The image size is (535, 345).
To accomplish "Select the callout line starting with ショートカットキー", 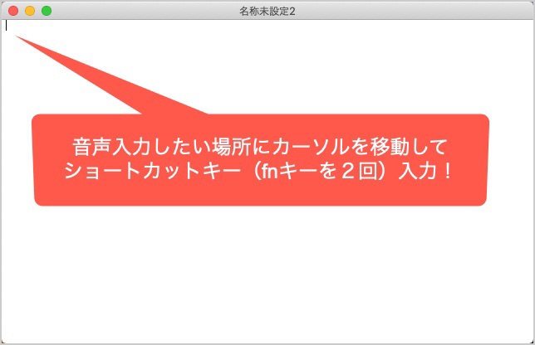I will click(x=258, y=171).
